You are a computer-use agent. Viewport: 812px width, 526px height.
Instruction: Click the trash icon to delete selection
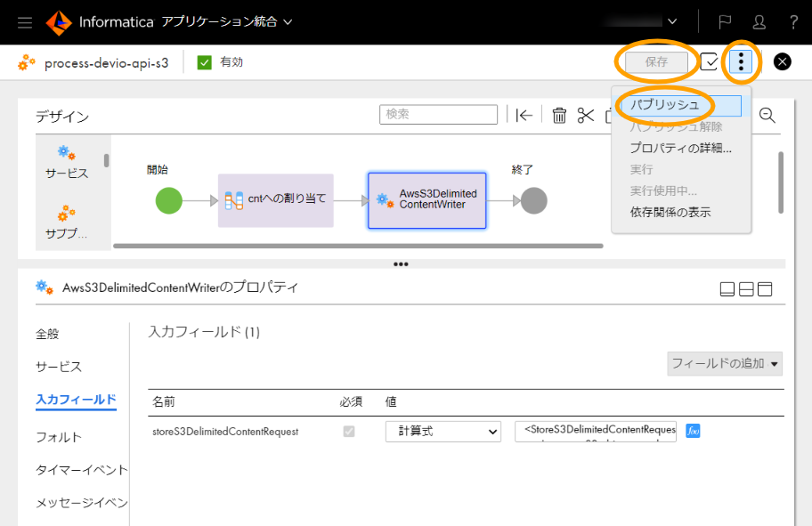point(559,114)
